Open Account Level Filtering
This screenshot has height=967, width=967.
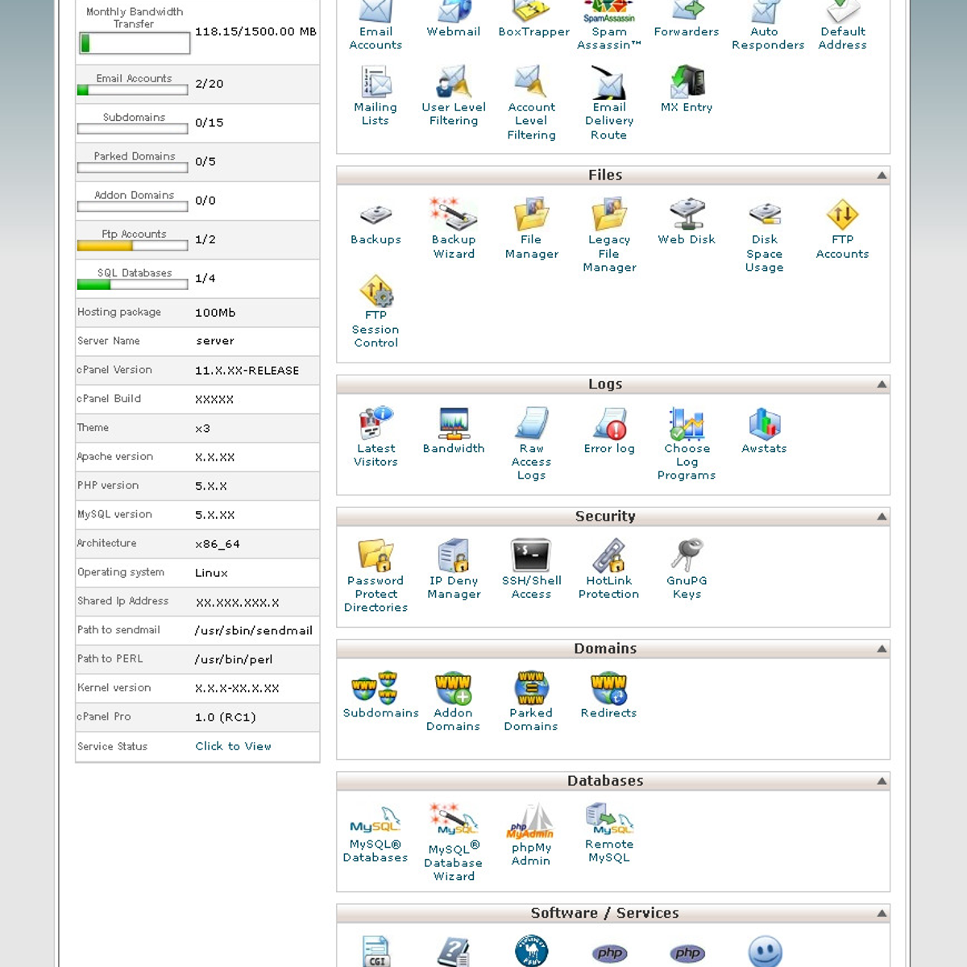532,103
